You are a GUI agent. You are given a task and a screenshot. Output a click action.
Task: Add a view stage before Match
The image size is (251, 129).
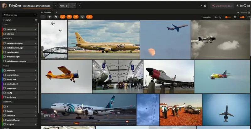click(x=55, y=6)
